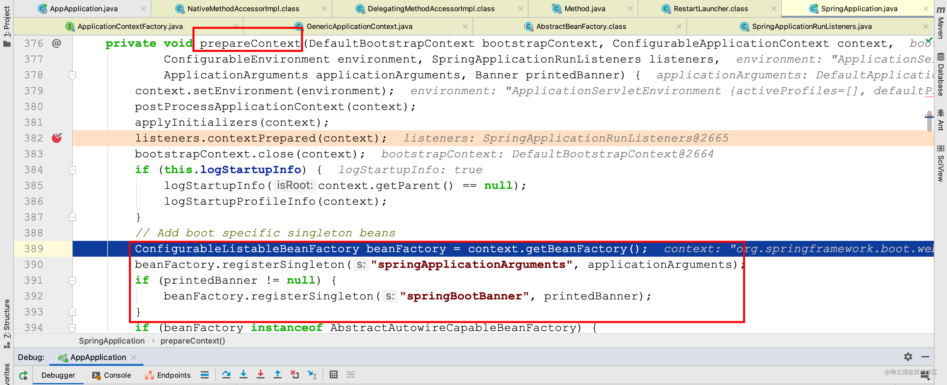This screenshot has width=947, height=385.
Task: Click applyInitializers(context) call on line 381
Action: tap(232, 122)
